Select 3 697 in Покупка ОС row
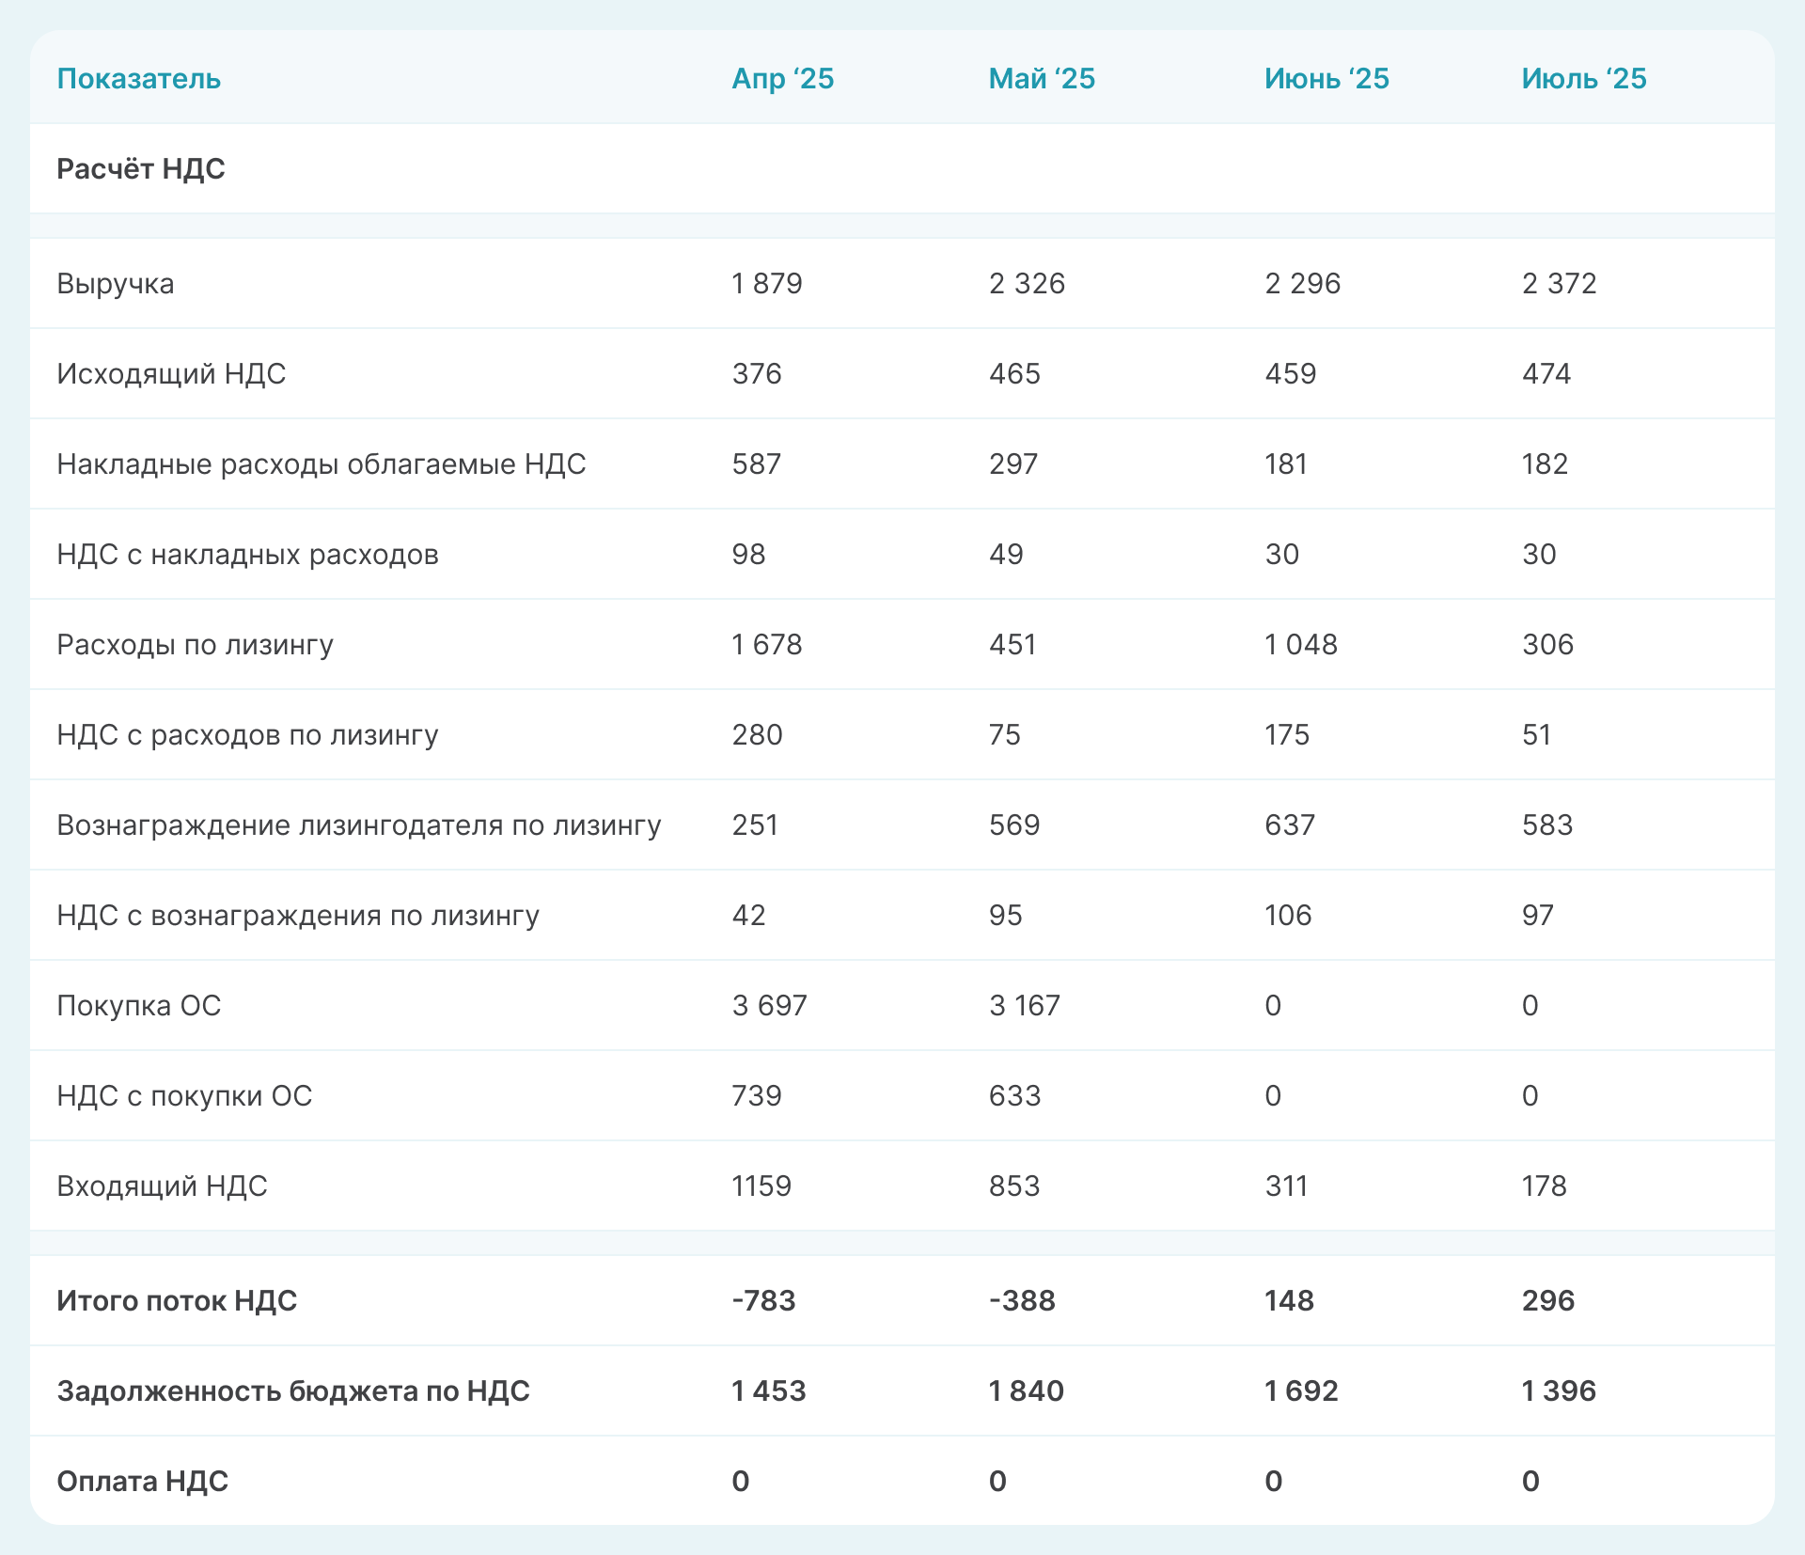Image resolution: width=1805 pixels, height=1555 pixels. tap(769, 1006)
